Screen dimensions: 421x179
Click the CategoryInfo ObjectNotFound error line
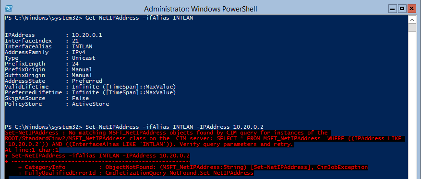tap(193, 167)
